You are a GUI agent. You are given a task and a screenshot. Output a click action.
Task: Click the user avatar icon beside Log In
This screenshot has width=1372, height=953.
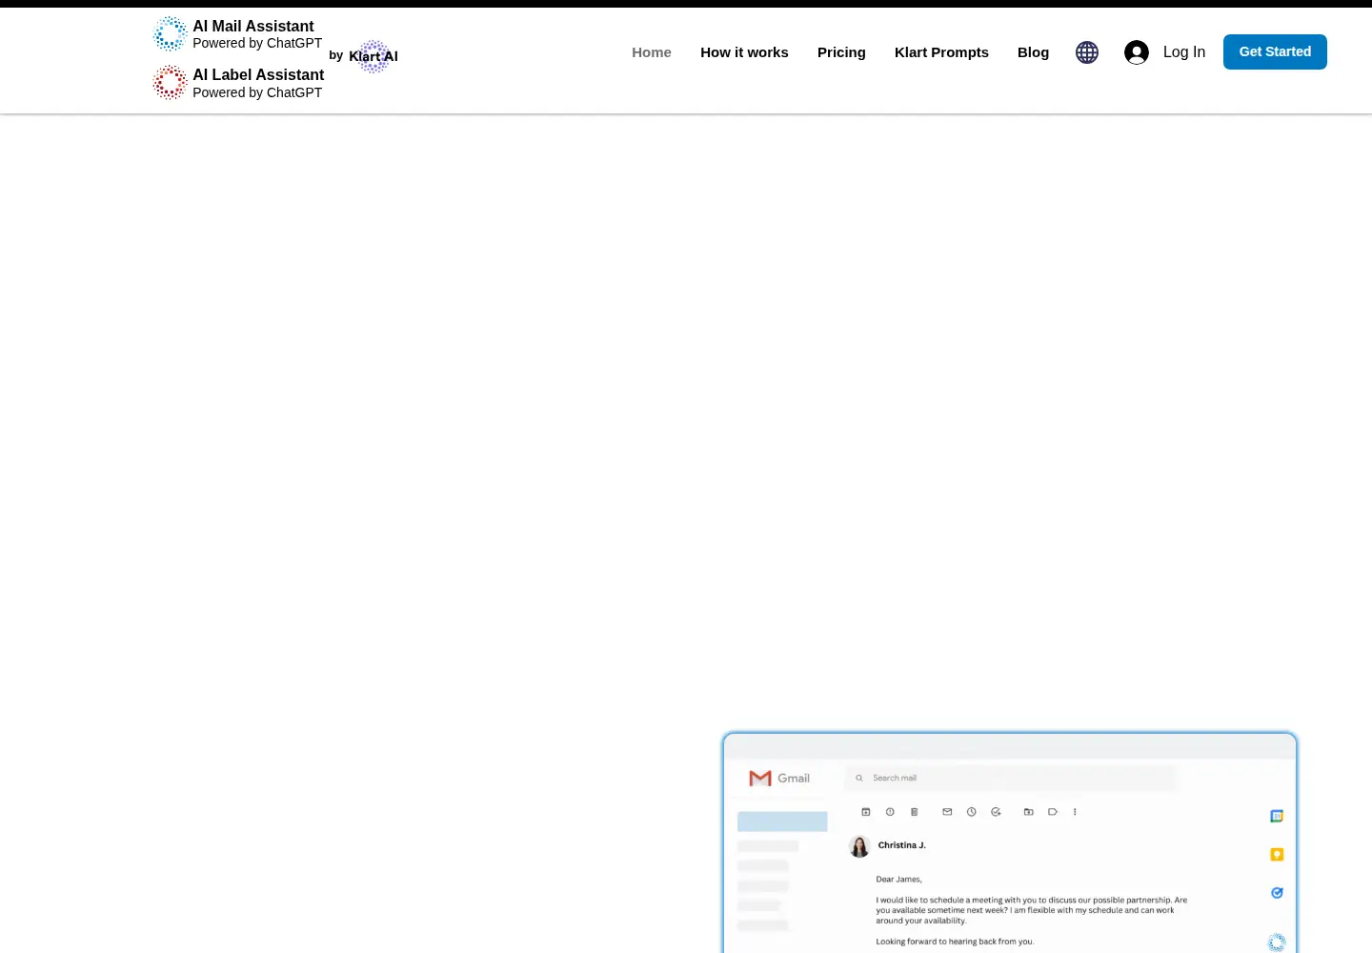(1137, 52)
